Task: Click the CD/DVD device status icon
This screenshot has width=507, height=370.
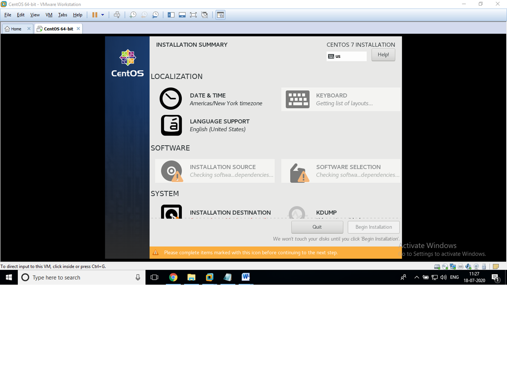Action: click(x=444, y=266)
